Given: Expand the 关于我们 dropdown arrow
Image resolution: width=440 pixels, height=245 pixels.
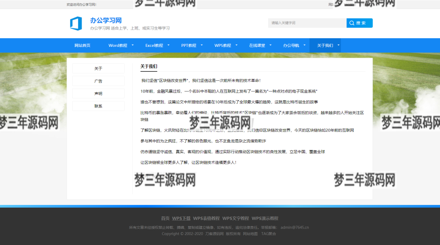Looking at the screenshot, I should click(x=339, y=45).
